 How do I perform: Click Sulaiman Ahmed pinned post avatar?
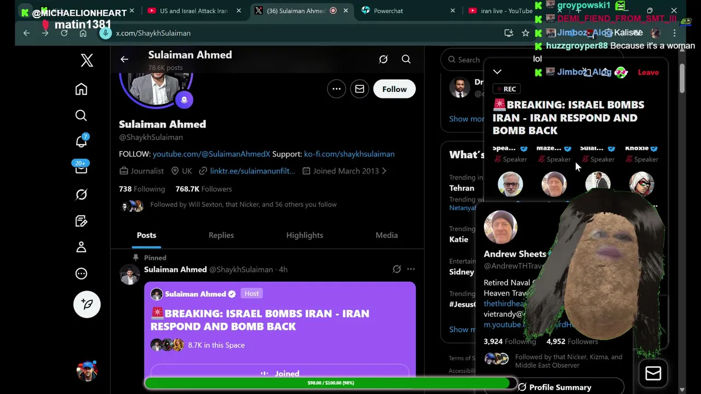(130, 275)
